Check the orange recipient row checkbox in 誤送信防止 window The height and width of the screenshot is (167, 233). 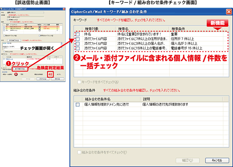point(4,27)
